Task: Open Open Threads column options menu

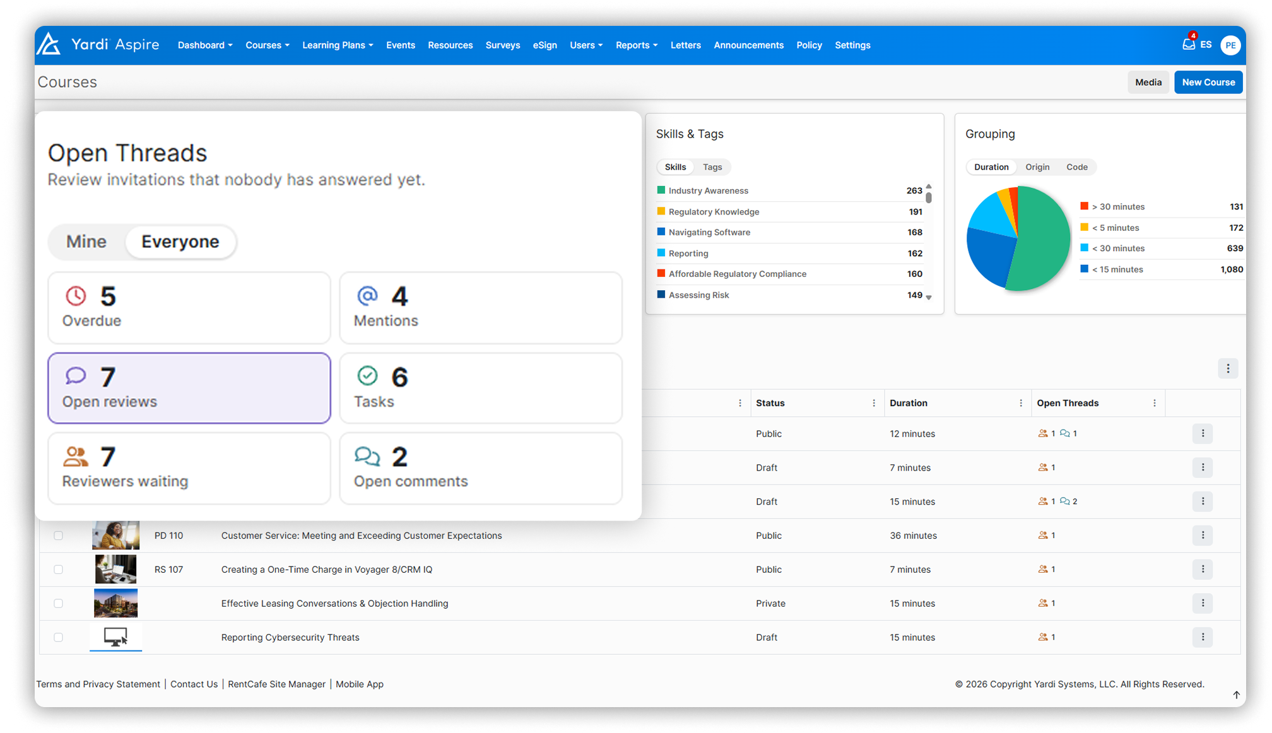Action: 1155,403
